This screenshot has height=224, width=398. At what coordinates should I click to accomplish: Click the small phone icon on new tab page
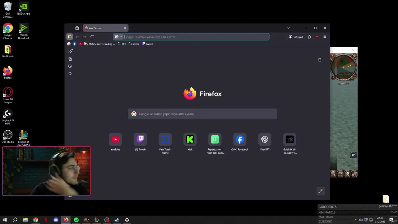tap(320, 60)
